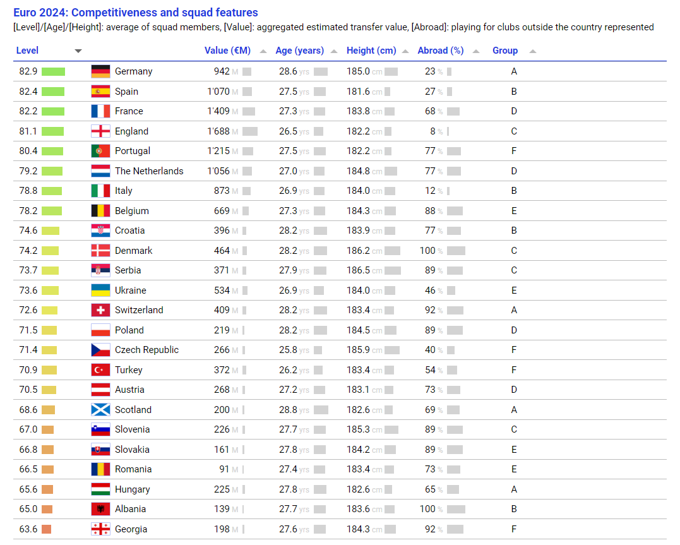Click Czech Republic's age 25.8
The image size is (680, 545).
[x=288, y=350]
